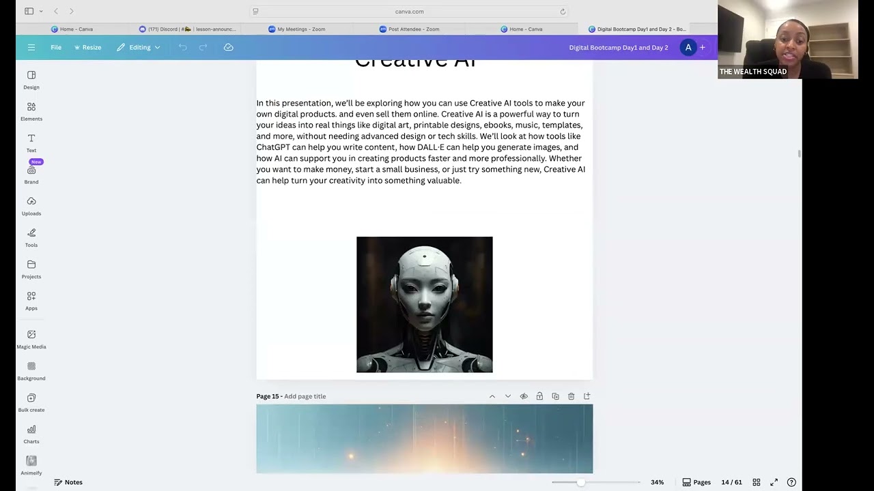The height and width of the screenshot is (491, 874).
Task: Open the Background panel
Action: 31,371
